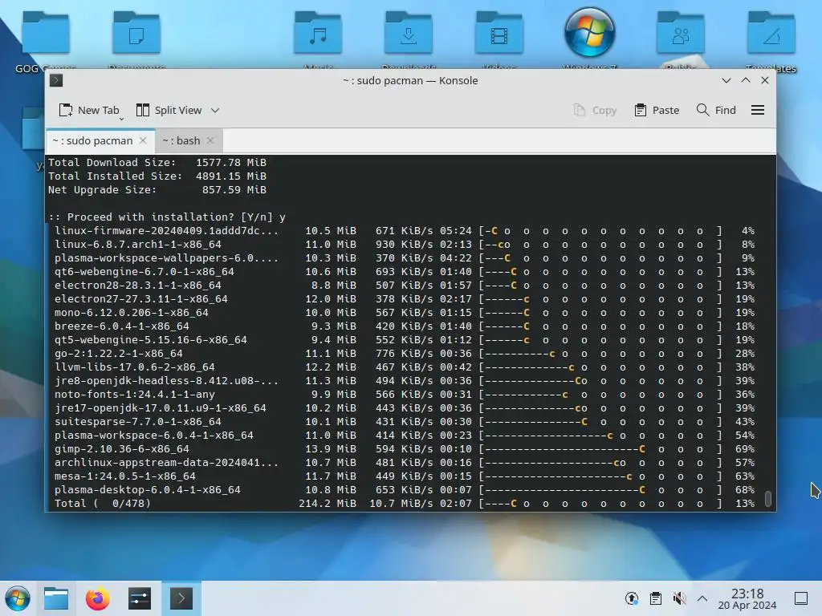822x616 pixels.
Task: Click the qt6-webengine-6.7.0-1-x86_64 row
Action: 405,271
